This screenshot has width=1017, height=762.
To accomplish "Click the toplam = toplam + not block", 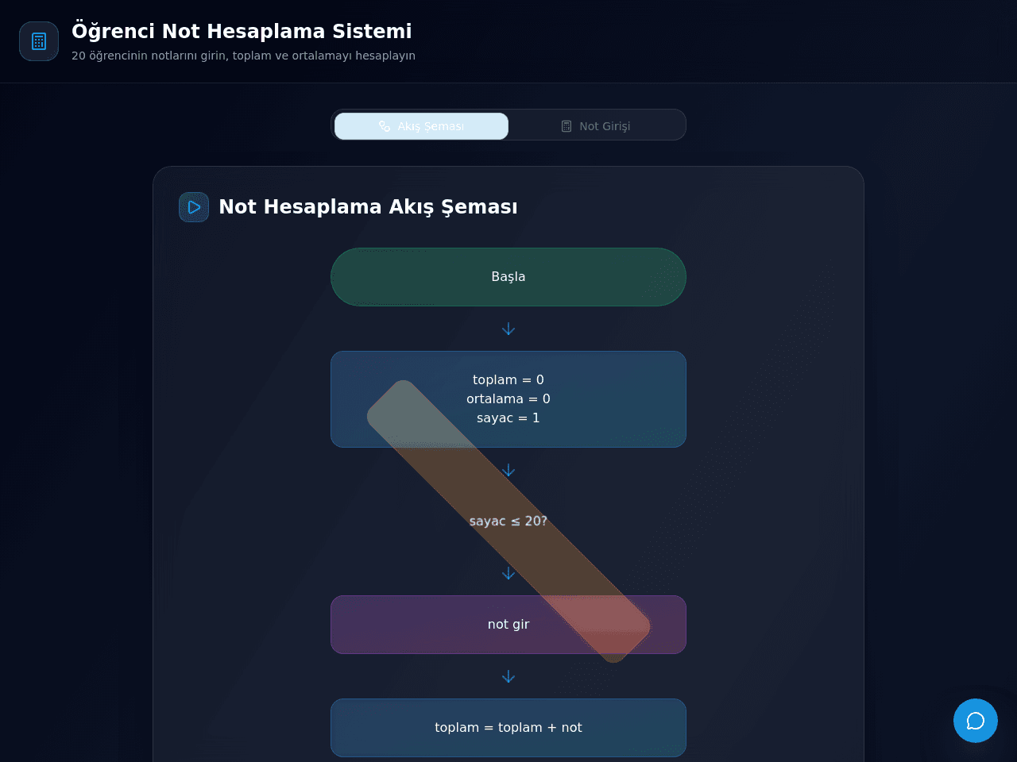I will pyautogui.click(x=508, y=728).
